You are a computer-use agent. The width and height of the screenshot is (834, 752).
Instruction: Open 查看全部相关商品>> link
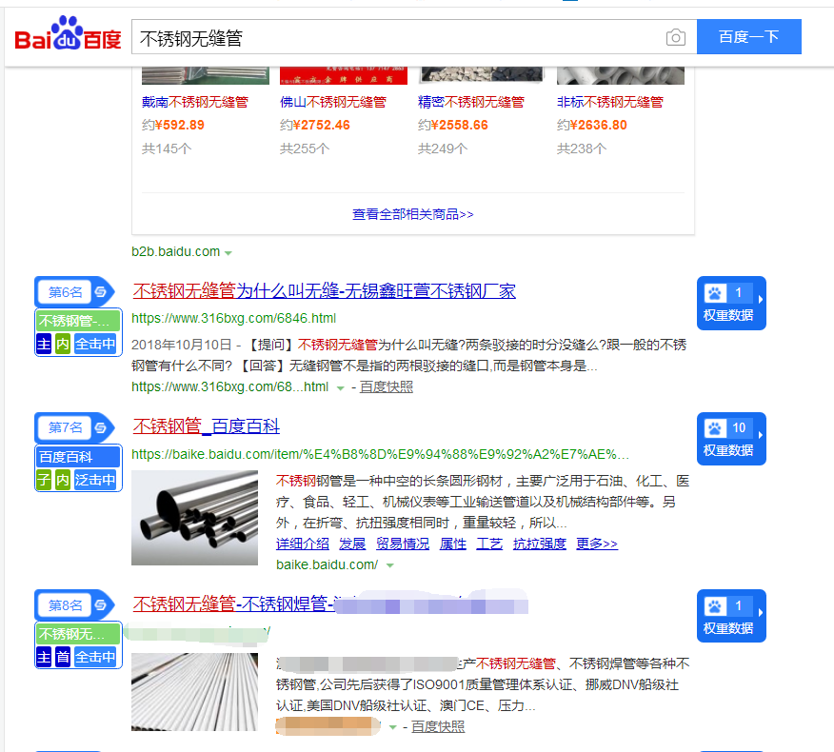(413, 214)
